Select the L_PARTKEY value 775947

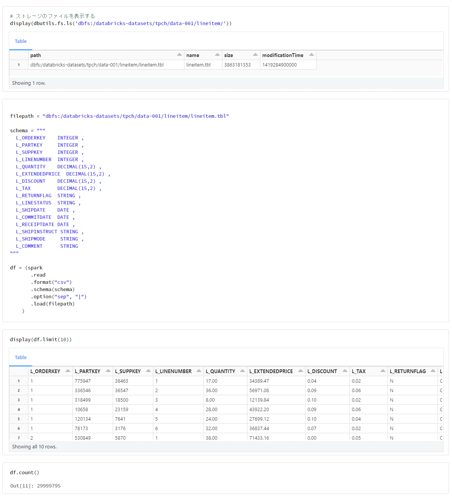pos(83,381)
